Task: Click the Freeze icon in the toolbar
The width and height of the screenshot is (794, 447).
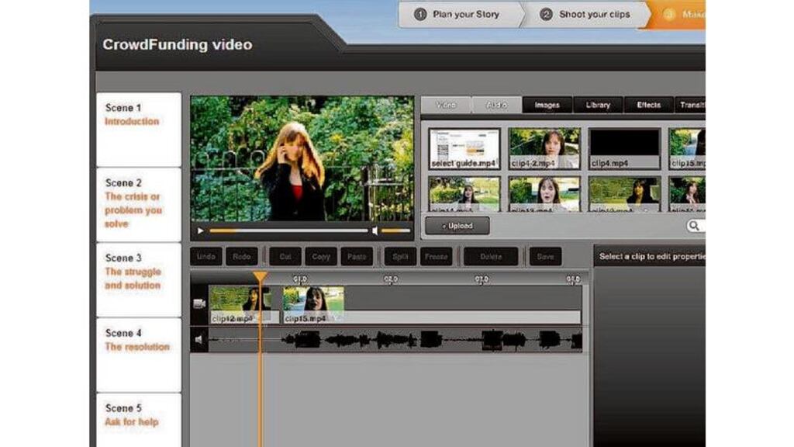Action: point(435,256)
